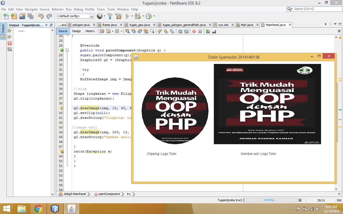Click the Open Project folder icon
The width and height of the screenshot is (343, 214).
coord(22,16)
